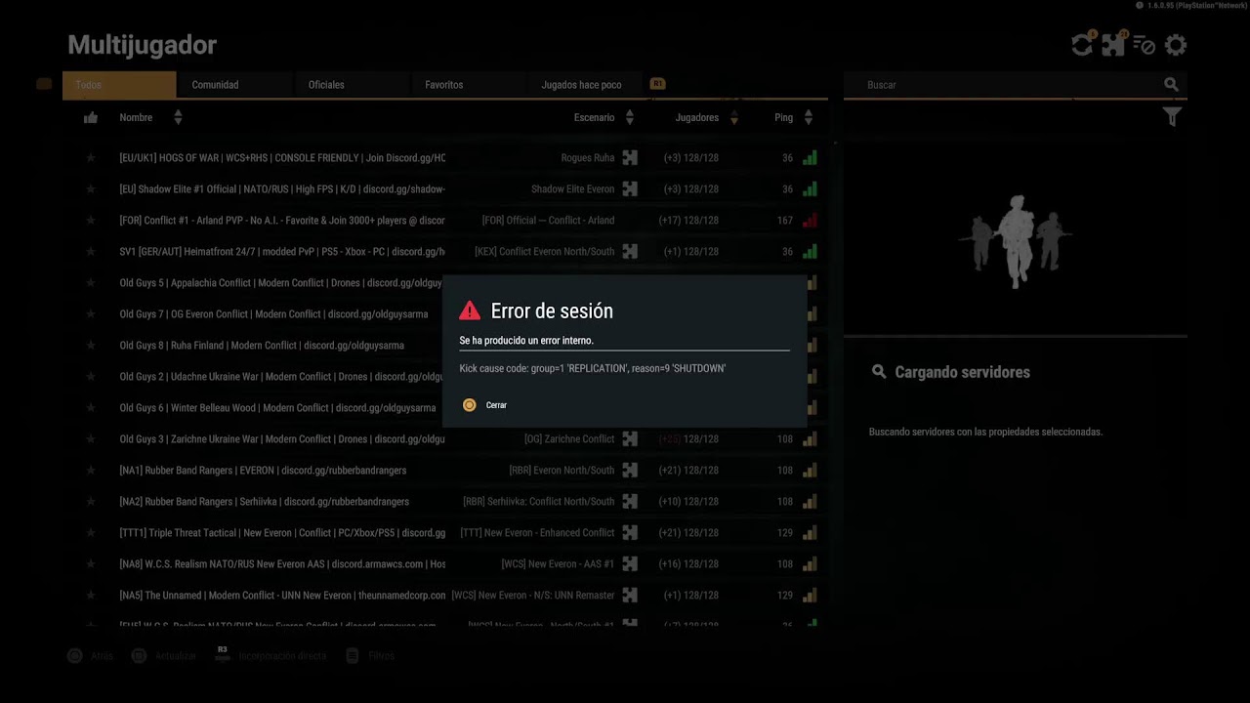Sort using the arrows next to Ping
The width and height of the screenshot is (1250, 703).
coord(808,117)
